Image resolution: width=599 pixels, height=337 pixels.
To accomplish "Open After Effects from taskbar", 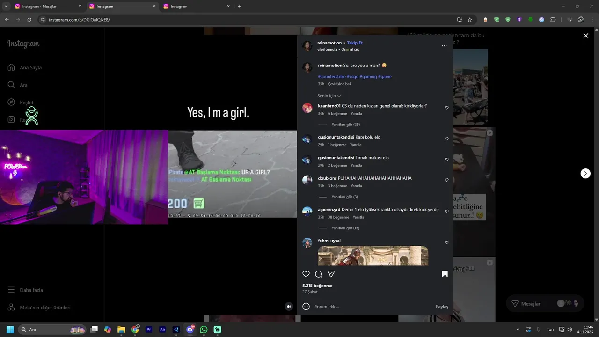I will (162, 330).
